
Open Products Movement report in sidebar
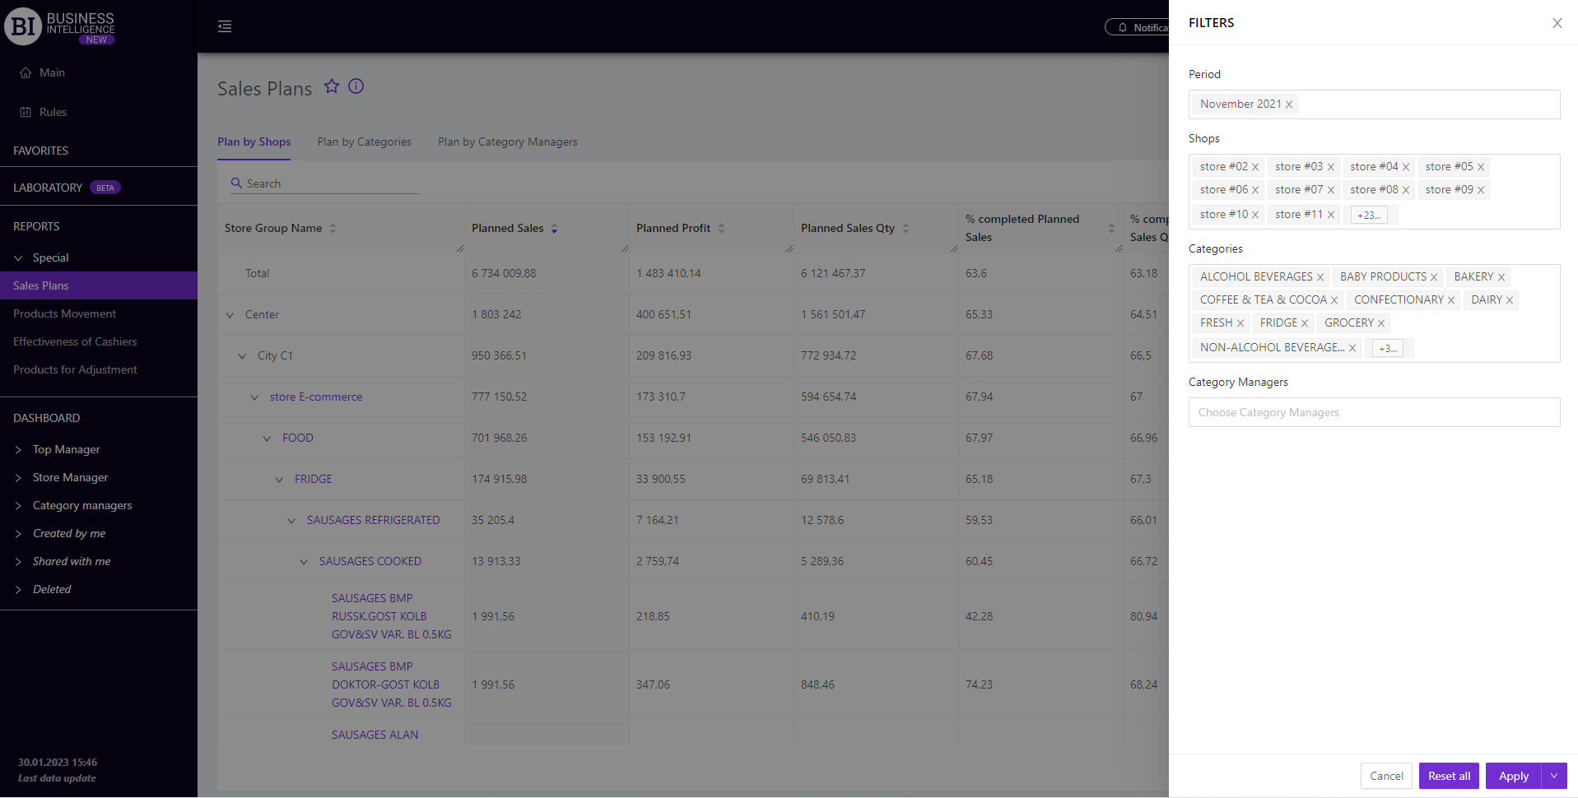point(64,313)
